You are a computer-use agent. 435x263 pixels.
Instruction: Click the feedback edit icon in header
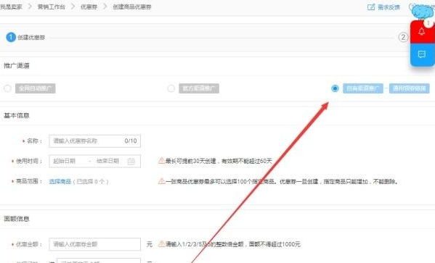coord(371,7)
